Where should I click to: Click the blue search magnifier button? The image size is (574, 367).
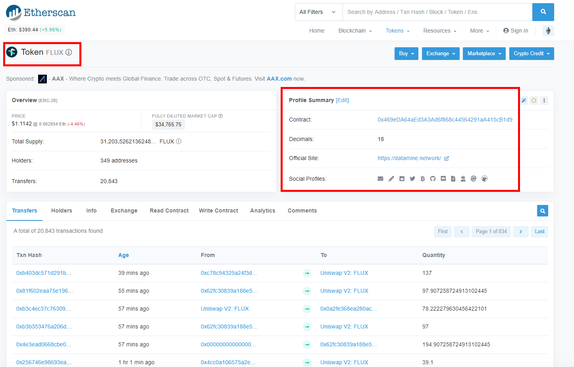coord(543,12)
